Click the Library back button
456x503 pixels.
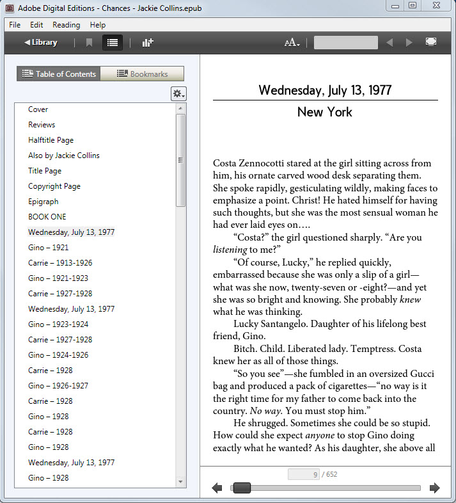pos(41,43)
